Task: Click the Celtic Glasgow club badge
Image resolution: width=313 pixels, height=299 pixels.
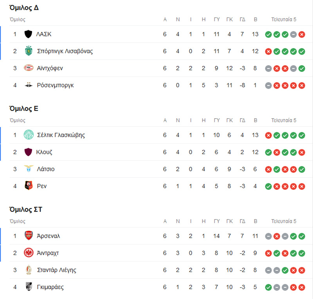Action: [x=28, y=135]
